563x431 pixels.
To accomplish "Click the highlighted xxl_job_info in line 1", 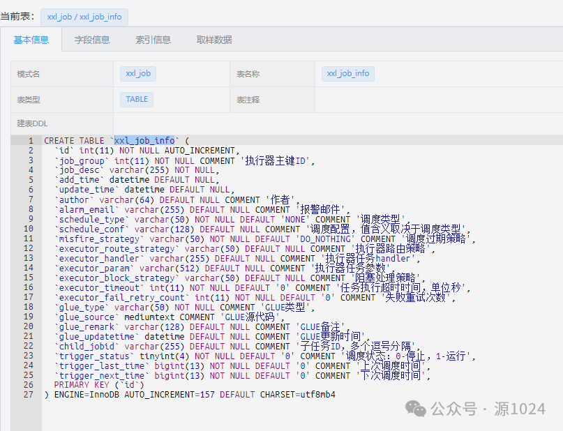I will point(144,140).
